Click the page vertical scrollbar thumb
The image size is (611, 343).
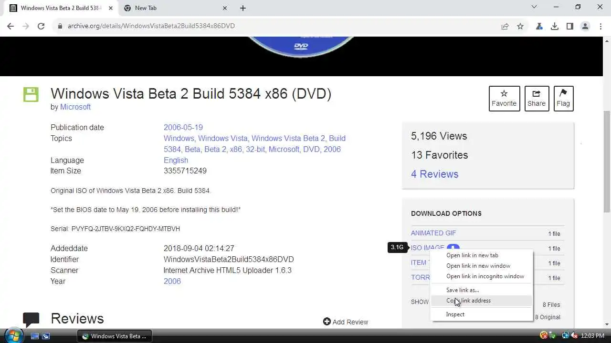click(607, 162)
